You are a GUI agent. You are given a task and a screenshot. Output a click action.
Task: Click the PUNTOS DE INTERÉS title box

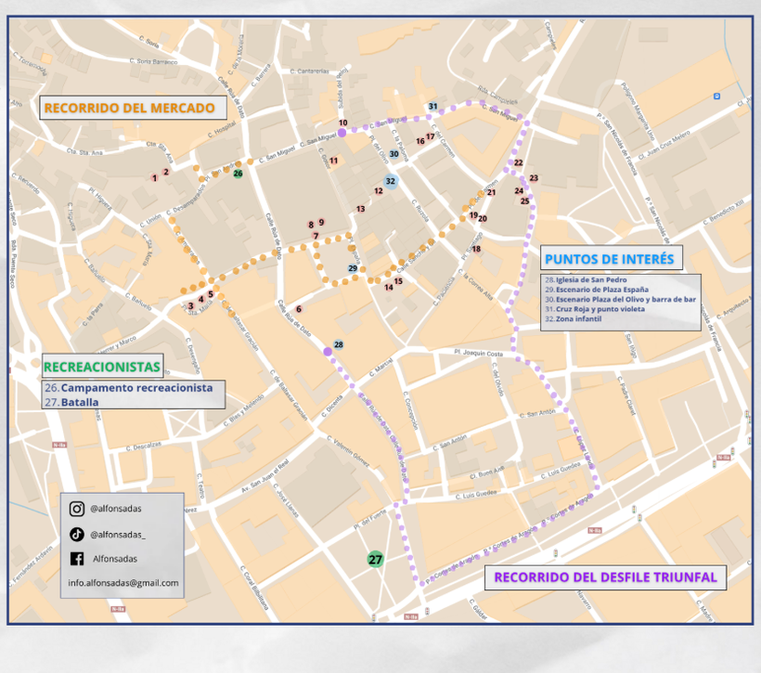coord(612,258)
